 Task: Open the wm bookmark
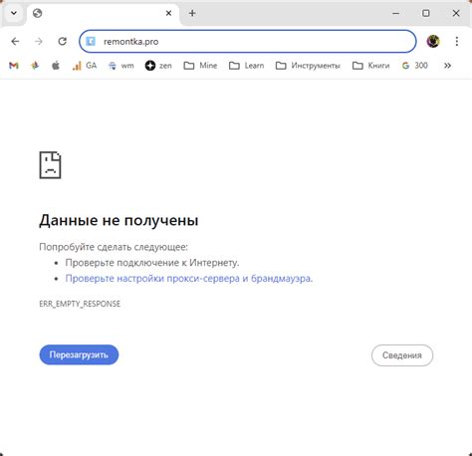[x=120, y=66]
